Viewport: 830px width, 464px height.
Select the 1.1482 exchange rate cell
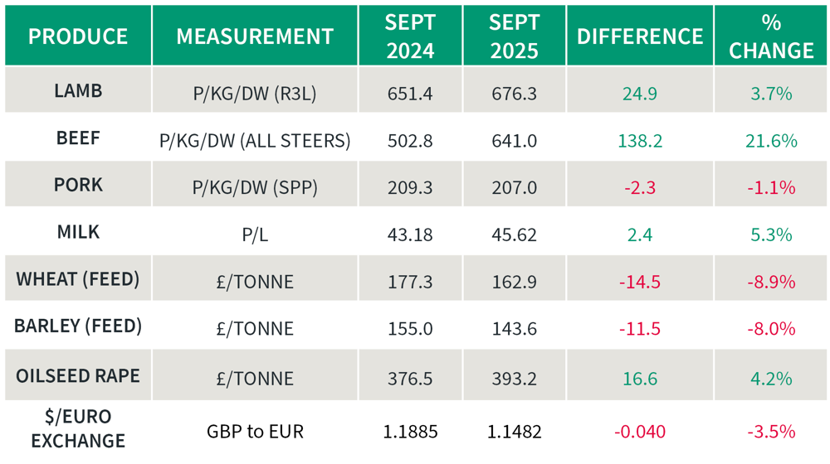click(x=514, y=432)
